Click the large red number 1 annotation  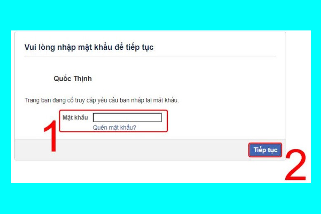point(51,136)
